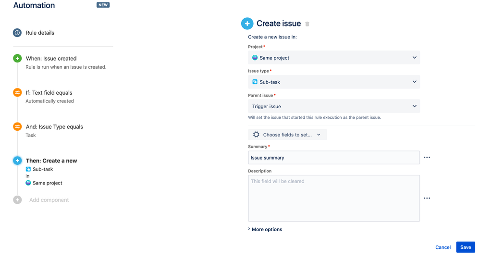The height and width of the screenshot is (259, 480).
Task: Delete action using trash icon beside Create issue
Action: (308, 24)
